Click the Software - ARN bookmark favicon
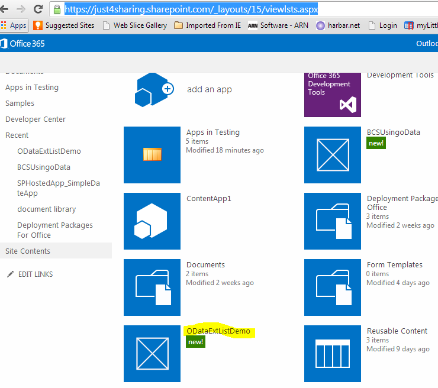 [253, 25]
